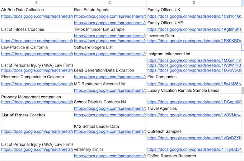Open the link under 'Property Managment companies'
244x161 pixels.
pyautogui.click(x=37, y=102)
